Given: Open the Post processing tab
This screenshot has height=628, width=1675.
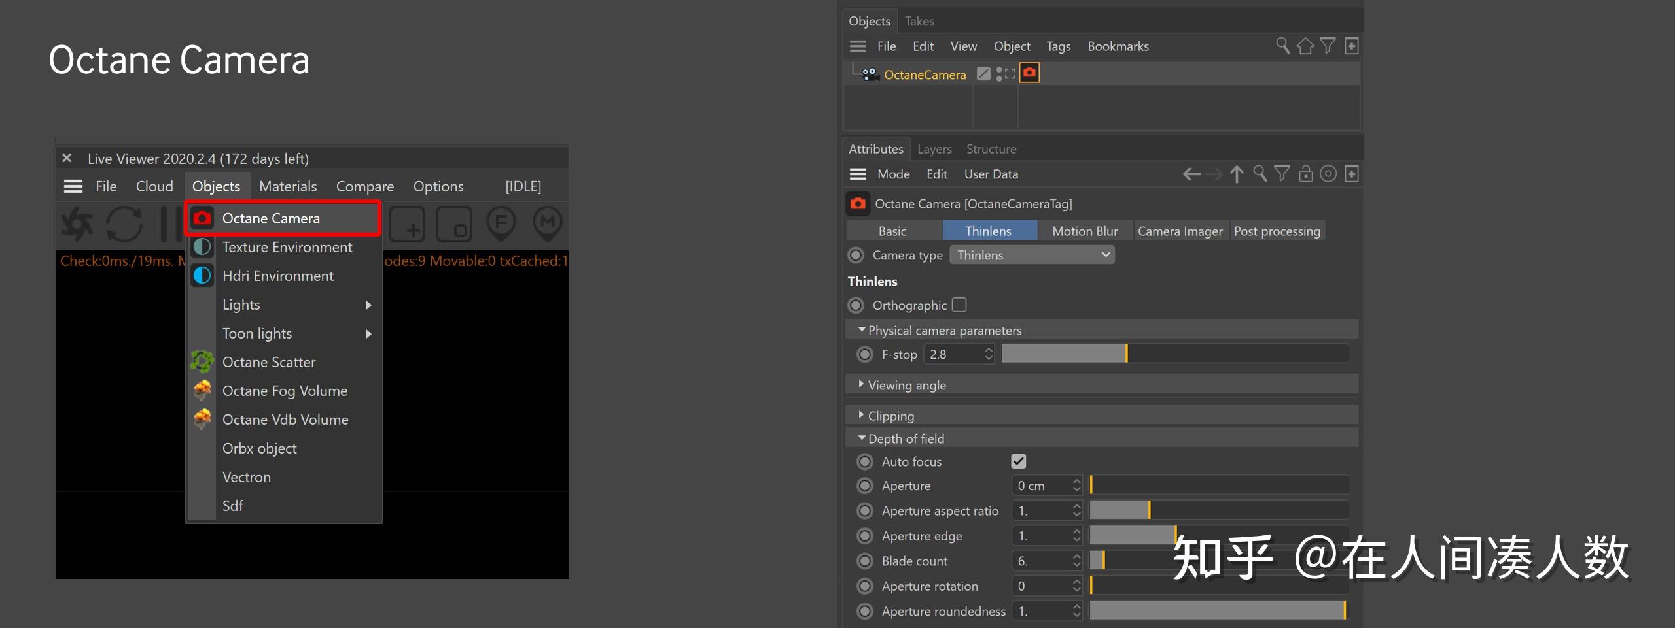Looking at the screenshot, I should pyautogui.click(x=1277, y=231).
